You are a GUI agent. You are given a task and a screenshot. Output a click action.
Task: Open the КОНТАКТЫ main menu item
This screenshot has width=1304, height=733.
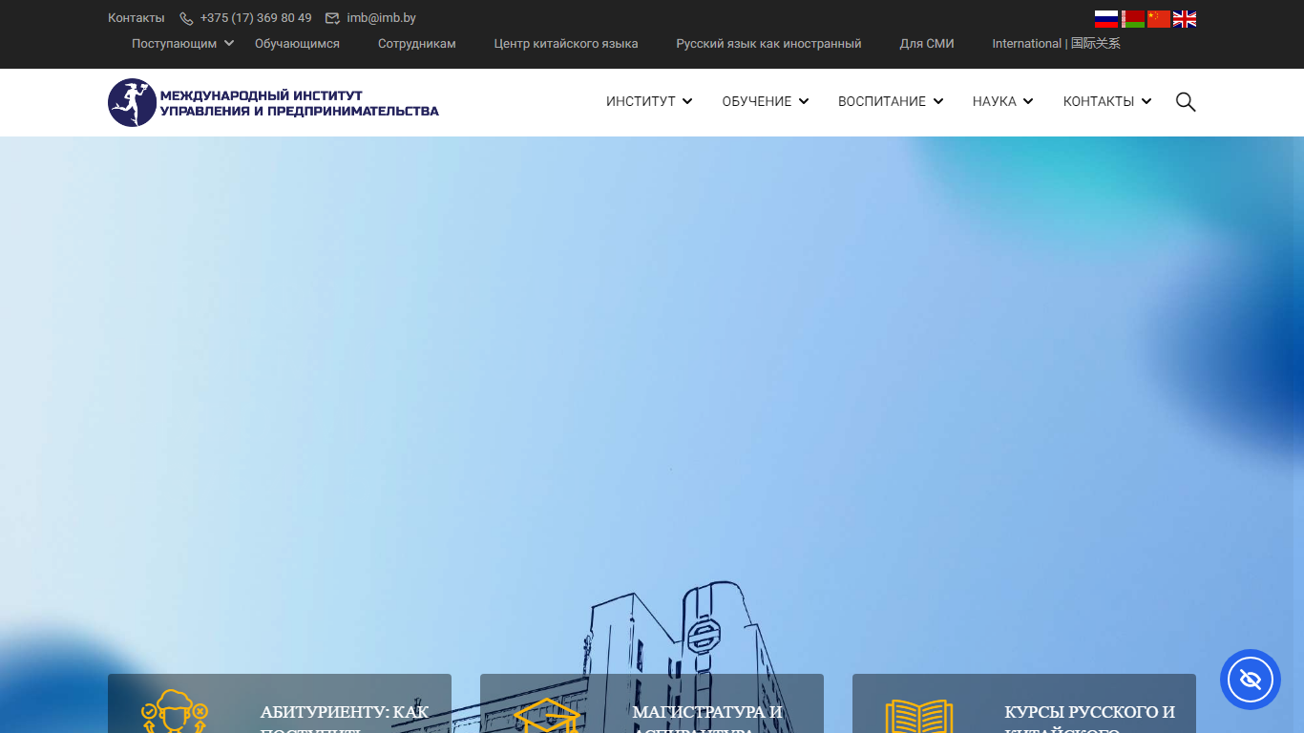click(1099, 101)
